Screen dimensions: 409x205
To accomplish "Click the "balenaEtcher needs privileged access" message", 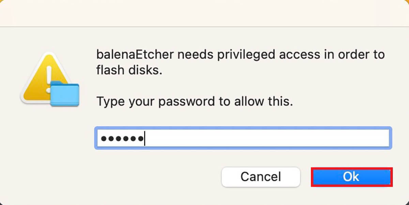I will click(240, 54).
